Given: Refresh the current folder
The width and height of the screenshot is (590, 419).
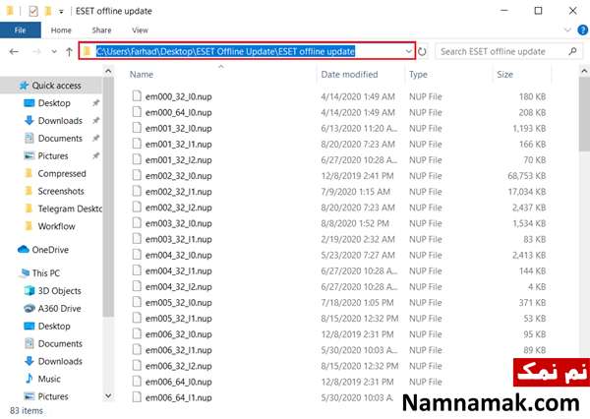Looking at the screenshot, I should pos(422,51).
